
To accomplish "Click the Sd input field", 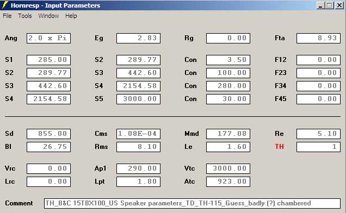I will point(49,134).
